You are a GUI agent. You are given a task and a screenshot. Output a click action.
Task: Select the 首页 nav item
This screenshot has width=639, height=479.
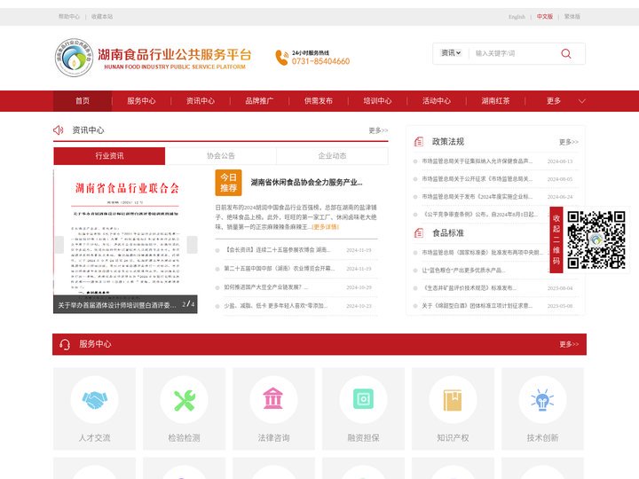point(83,100)
